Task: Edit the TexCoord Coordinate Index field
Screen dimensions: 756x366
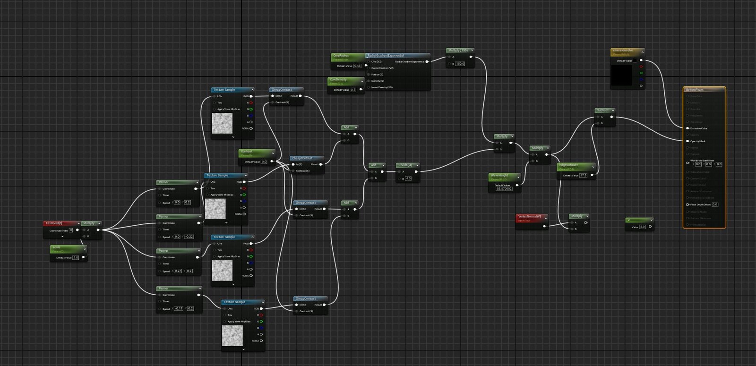Action: click(71, 230)
